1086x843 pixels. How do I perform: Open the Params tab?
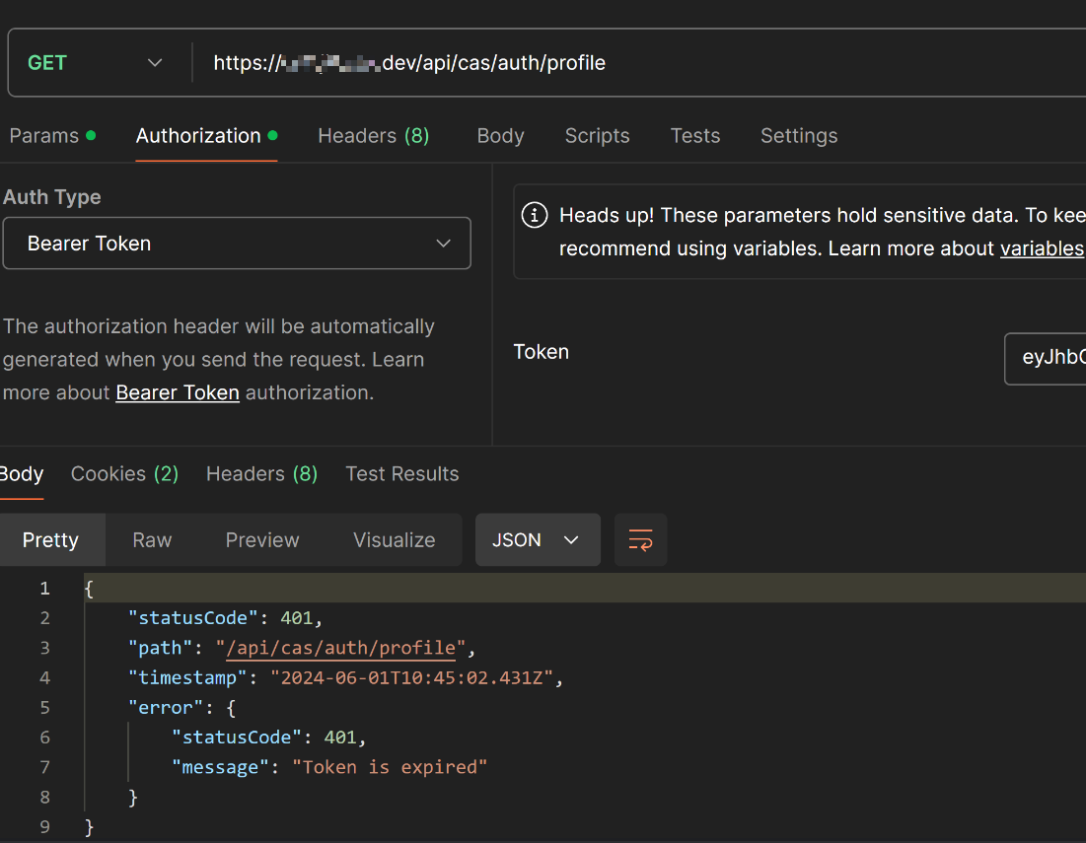tap(52, 136)
